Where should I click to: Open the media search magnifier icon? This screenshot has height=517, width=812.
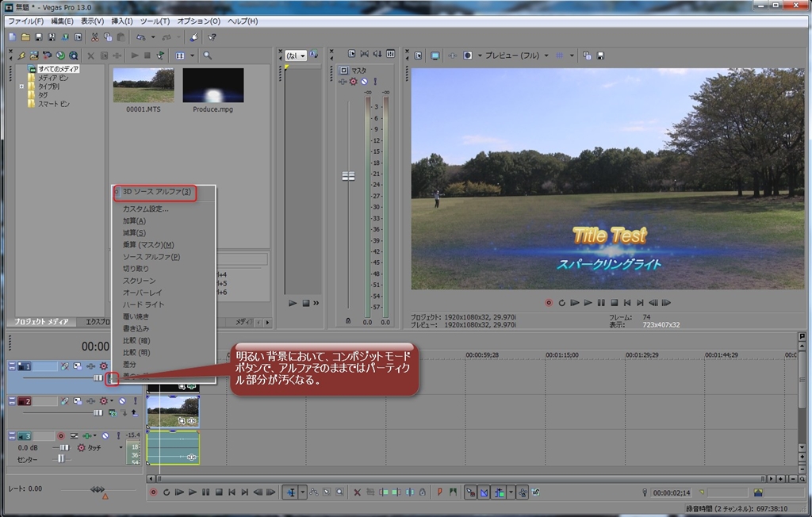click(x=207, y=56)
